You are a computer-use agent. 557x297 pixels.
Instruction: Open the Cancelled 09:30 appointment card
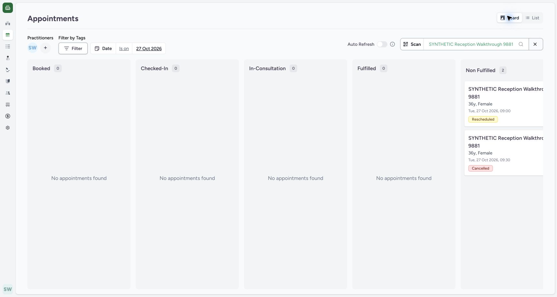504,153
